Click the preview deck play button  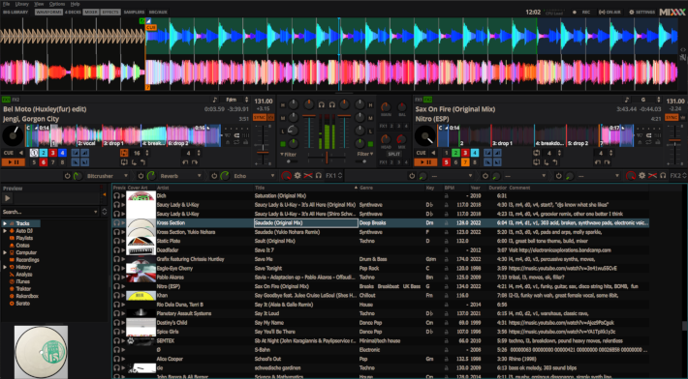[8, 198]
